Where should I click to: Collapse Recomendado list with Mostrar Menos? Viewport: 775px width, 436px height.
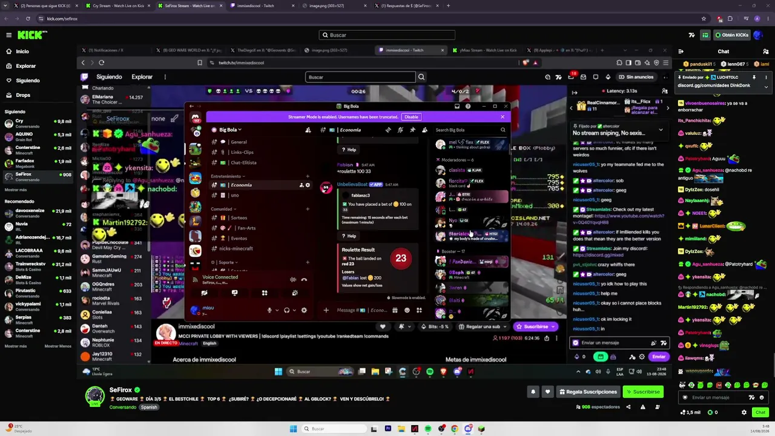[58, 346]
